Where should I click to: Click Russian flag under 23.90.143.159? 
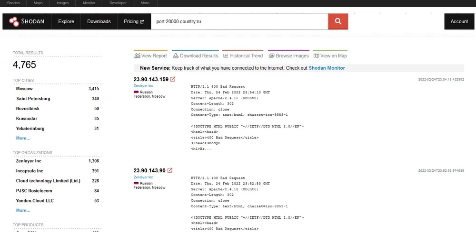tap(136, 92)
